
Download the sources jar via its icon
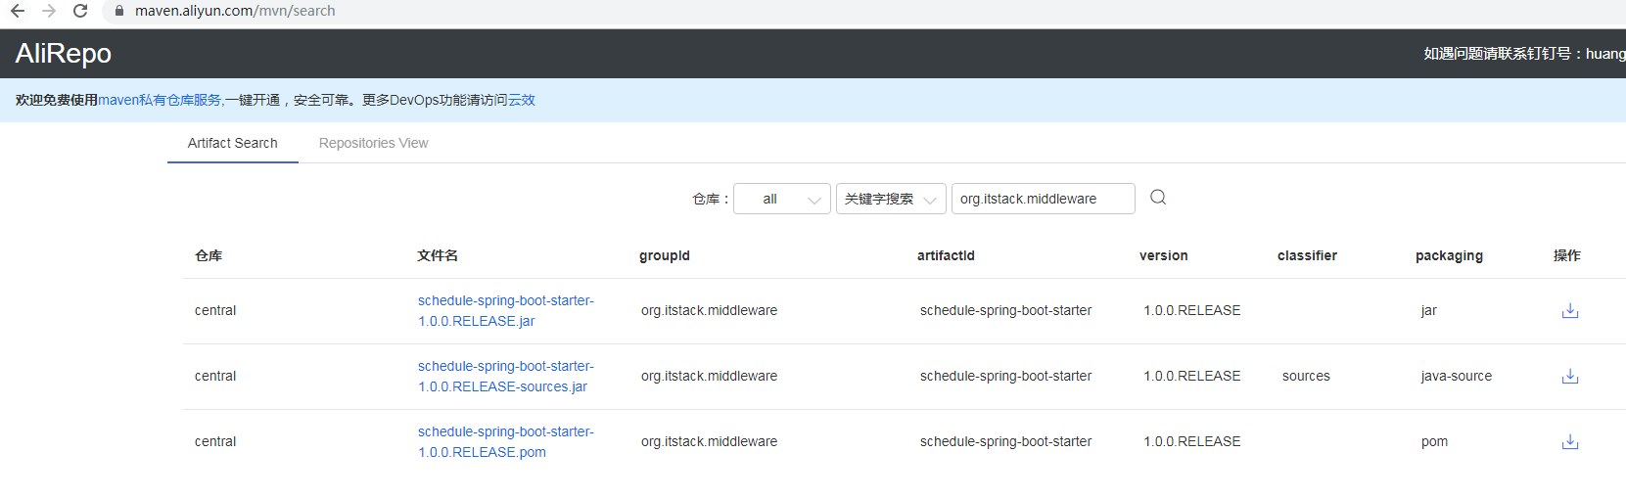[1570, 376]
